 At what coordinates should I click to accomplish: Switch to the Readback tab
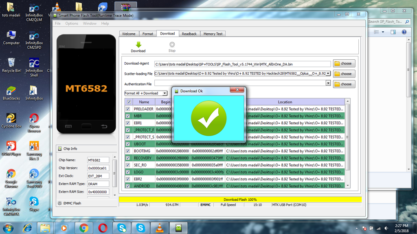189,34
